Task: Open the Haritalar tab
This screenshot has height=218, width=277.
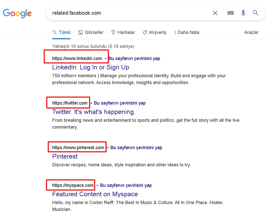Action: click(123, 32)
